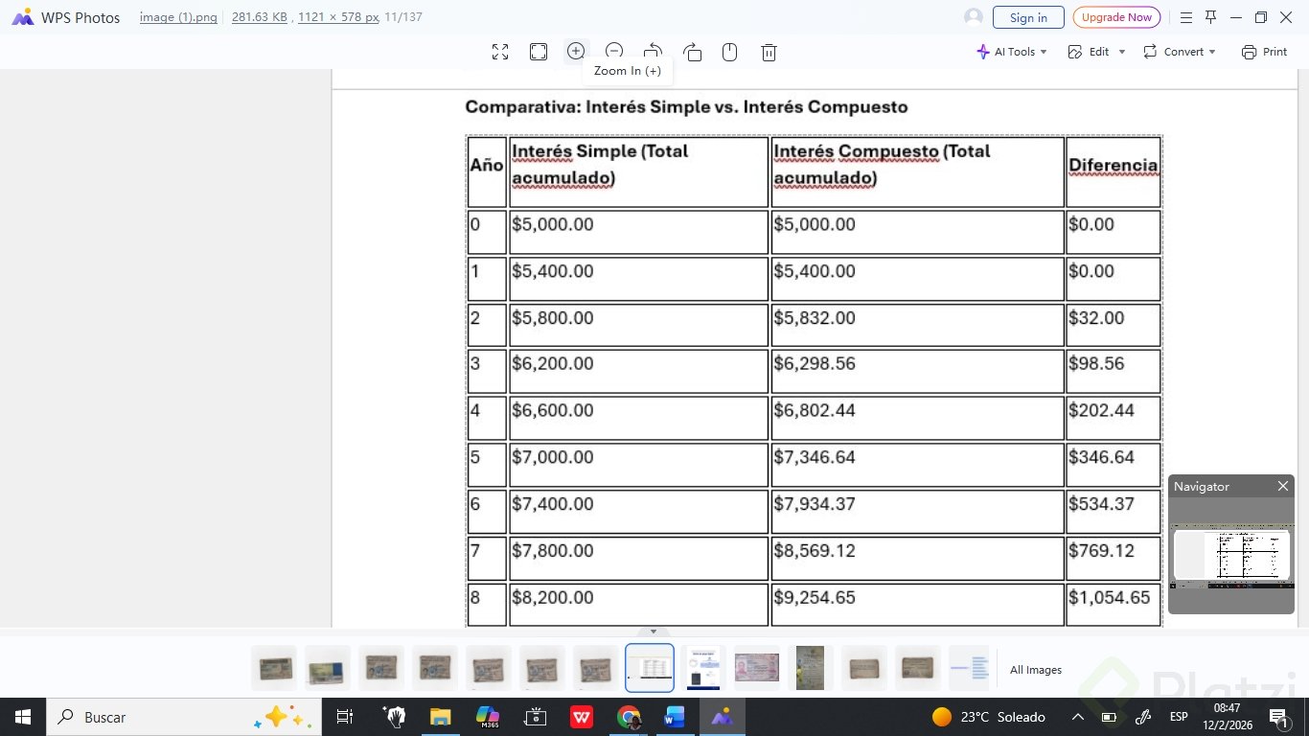The height and width of the screenshot is (736, 1309).
Task: Open Task View on the taskbar
Action: [345, 717]
